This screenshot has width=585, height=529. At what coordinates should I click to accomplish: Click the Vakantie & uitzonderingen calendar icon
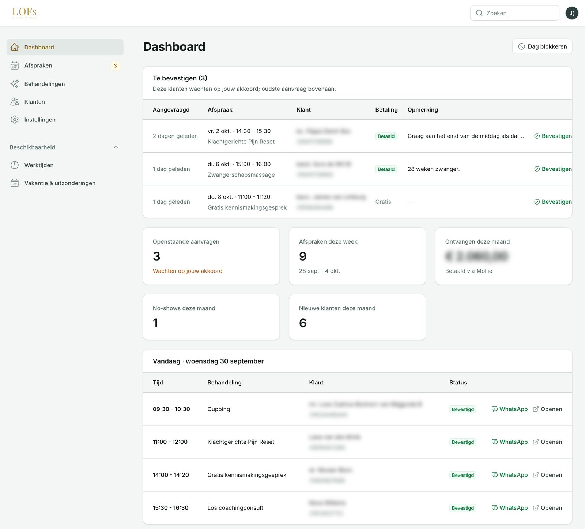click(x=15, y=183)
